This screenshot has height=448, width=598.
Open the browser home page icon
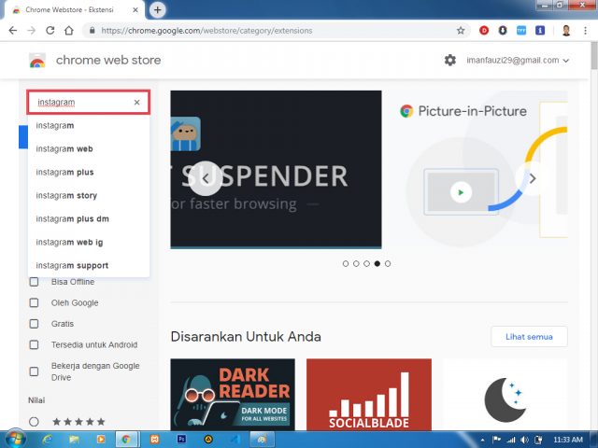click(x=68, y=31)
